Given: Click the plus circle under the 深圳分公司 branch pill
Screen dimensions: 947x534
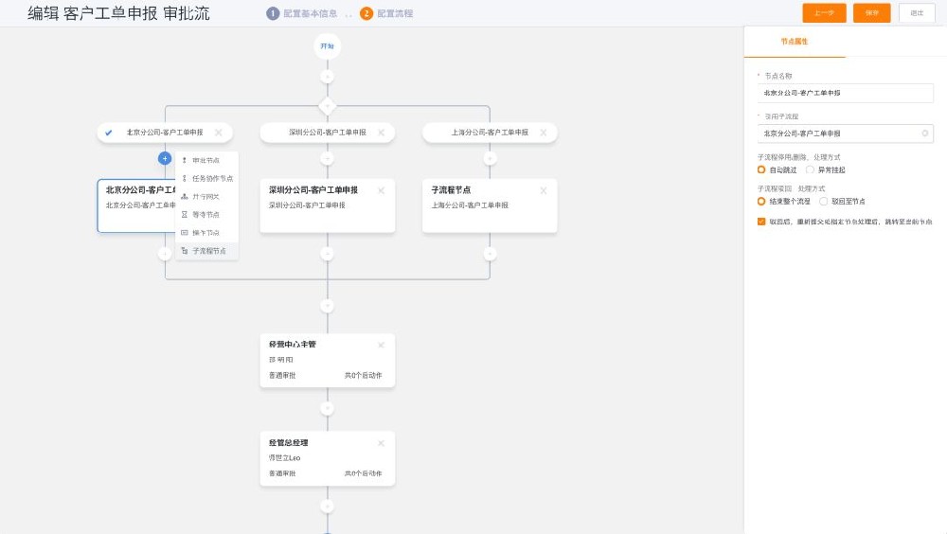Looking at the screenshot, I should [328, 158].
